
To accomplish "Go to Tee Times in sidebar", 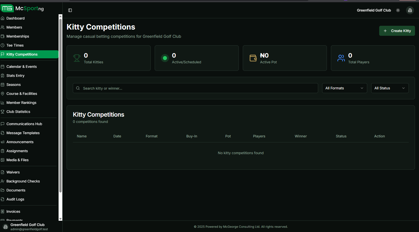I will (15, 45).
